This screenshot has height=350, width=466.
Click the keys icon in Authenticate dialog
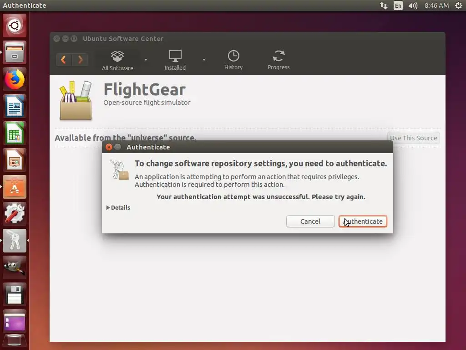(x=119, y=170)
